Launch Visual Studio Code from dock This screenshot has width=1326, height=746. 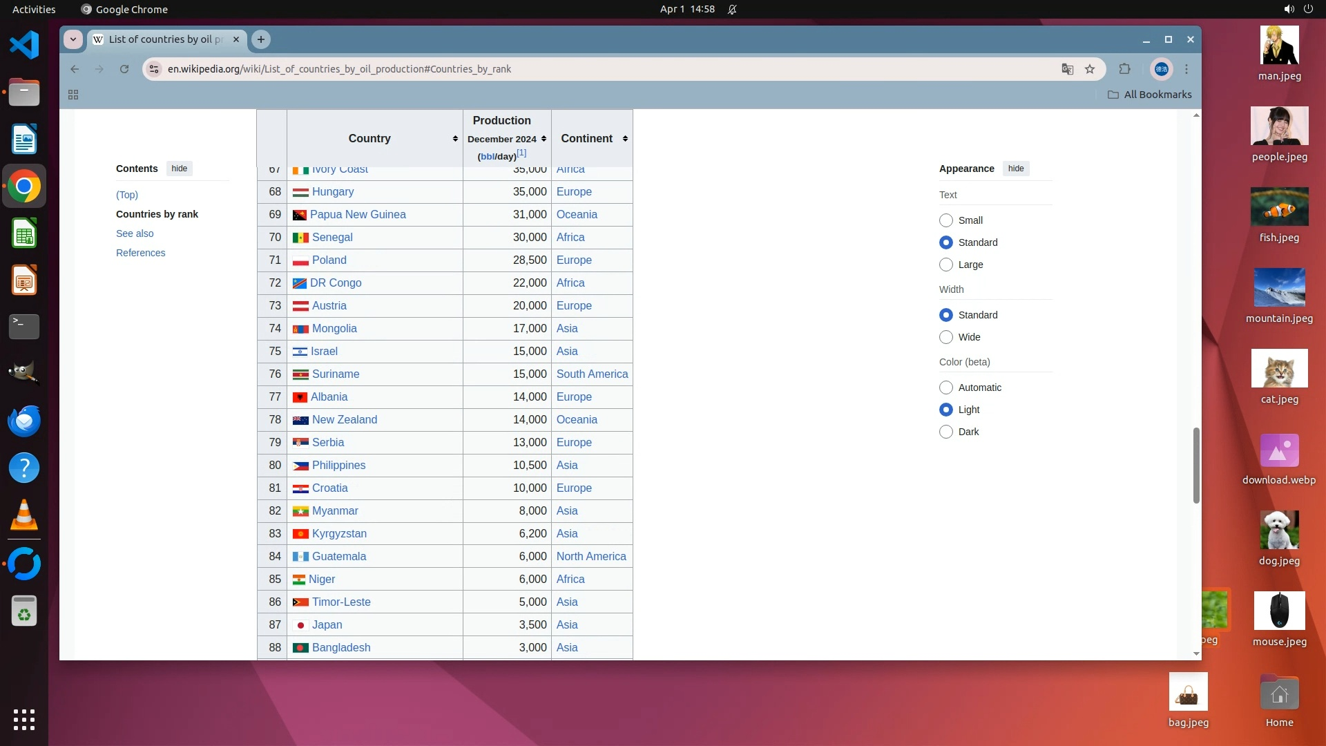coord(24,46)
